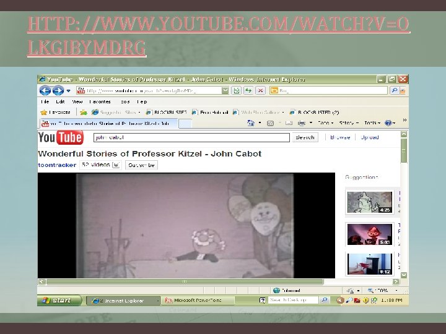The width and height of the screenshot is (446, 334).
Task: Expand the 52 videos dropdown
Action: click(x=116, y=165)
